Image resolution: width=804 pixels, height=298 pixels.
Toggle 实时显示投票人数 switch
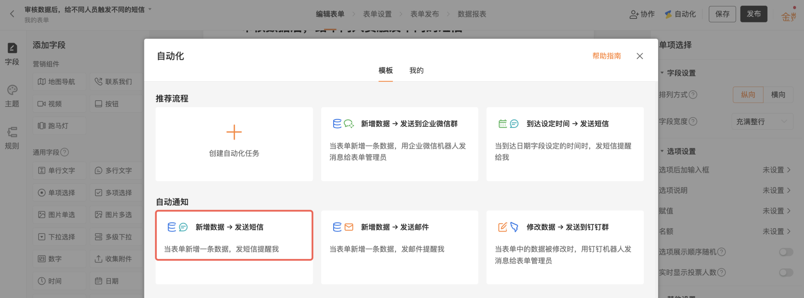pos(786,272)
